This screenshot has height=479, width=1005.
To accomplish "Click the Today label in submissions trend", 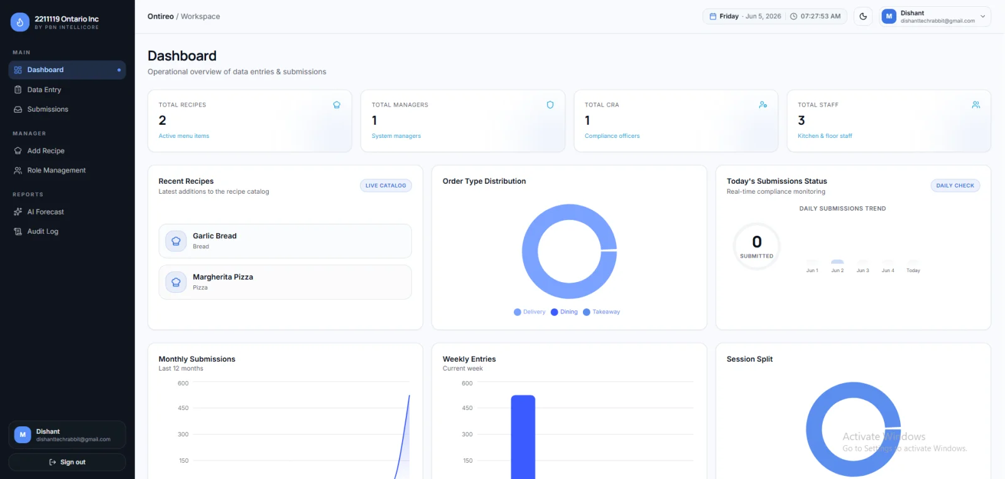I will tap(913, 271).
